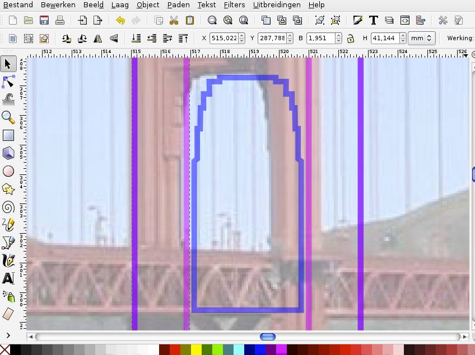This screenshot has height=355, width=475.
Task: Select the Ellipse tool
Action: click(x=8, y=171)
